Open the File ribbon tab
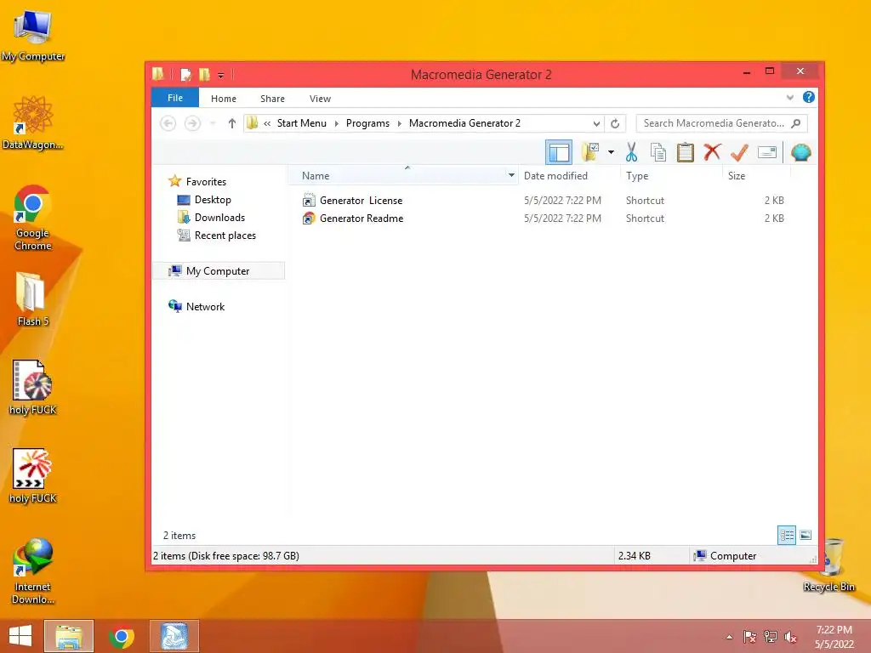The width and height of the screenshot is (871, 653). (175, 98)
